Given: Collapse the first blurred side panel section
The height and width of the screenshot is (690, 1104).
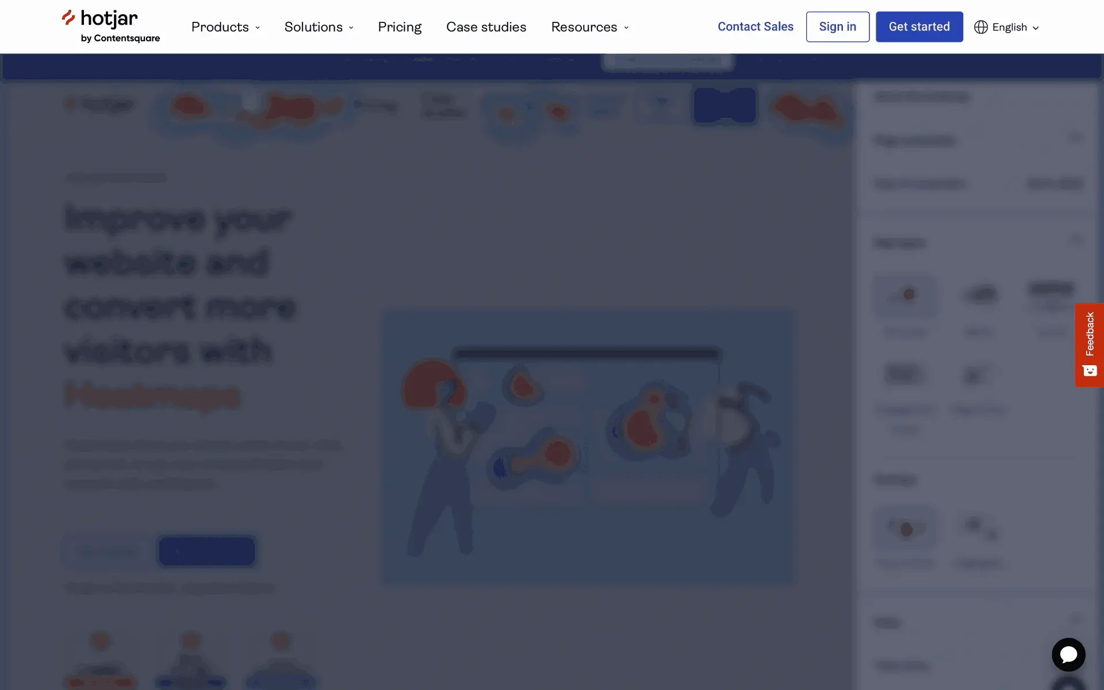Looking at the screenshot, I should coord(1076,137).
